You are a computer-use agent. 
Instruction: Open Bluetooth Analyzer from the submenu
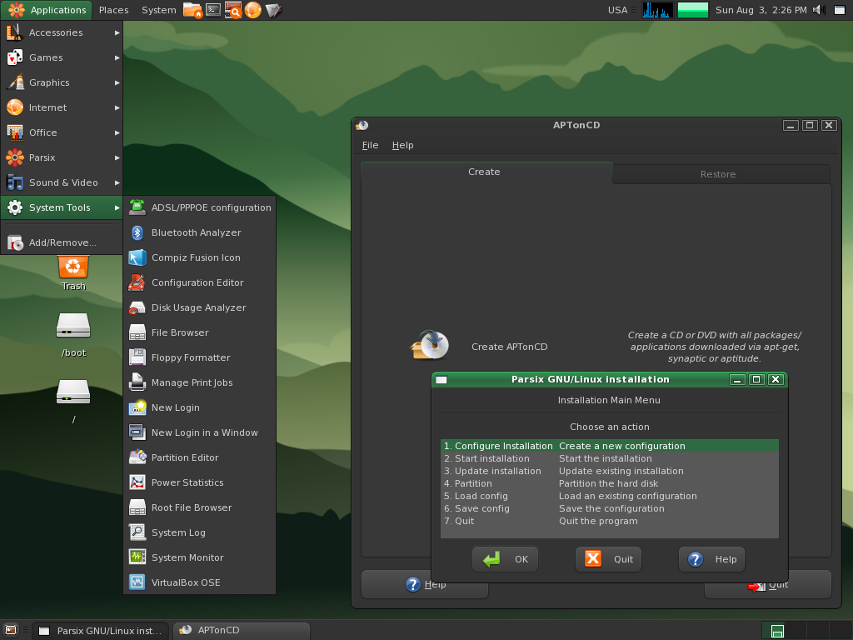200,232
